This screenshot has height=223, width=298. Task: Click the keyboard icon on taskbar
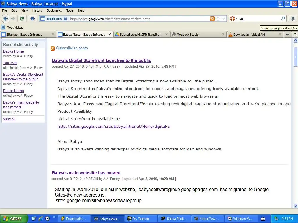tap(263, 219)
